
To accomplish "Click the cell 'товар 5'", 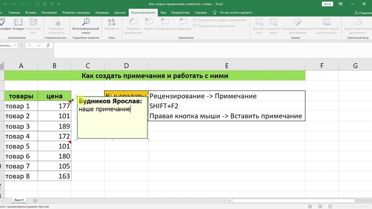I will coord(21,146).
